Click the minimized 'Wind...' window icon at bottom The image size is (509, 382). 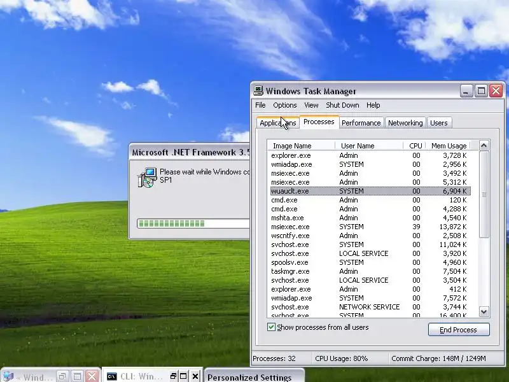coord(8,376)
